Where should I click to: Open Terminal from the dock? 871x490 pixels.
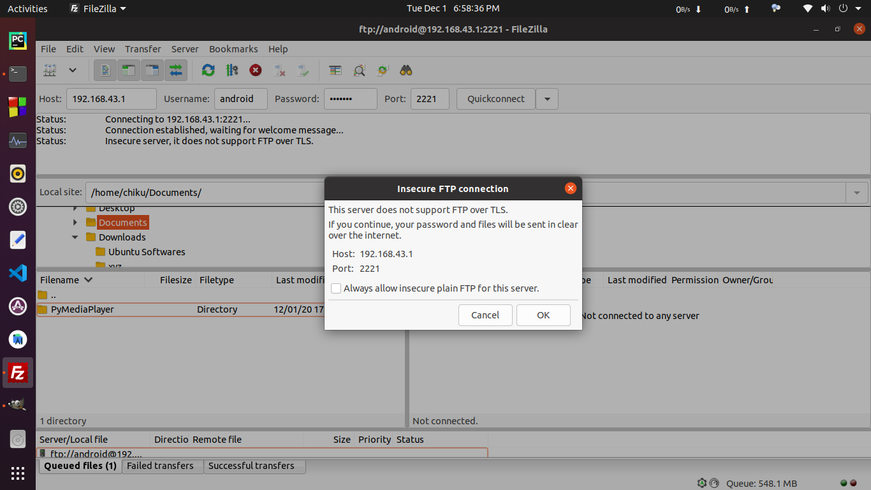(x=18, y=74)
